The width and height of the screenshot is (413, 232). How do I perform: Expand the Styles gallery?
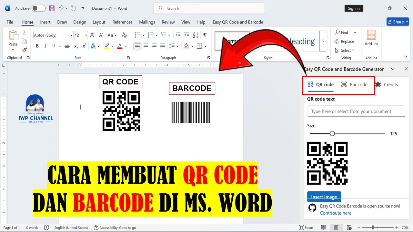pos(323,41)
